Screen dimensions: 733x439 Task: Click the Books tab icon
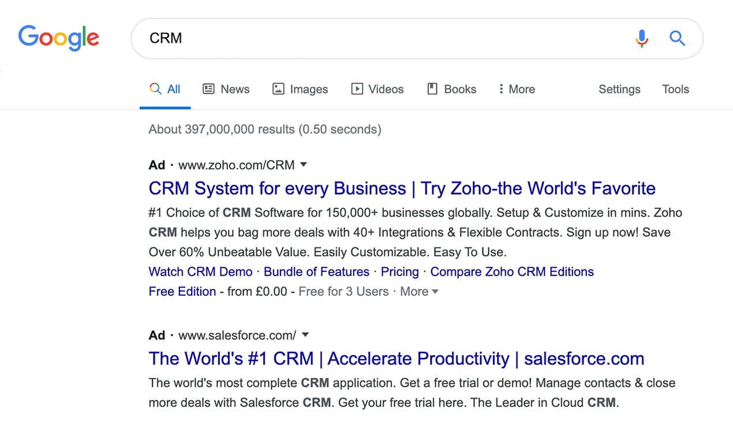tap(432, 89)
